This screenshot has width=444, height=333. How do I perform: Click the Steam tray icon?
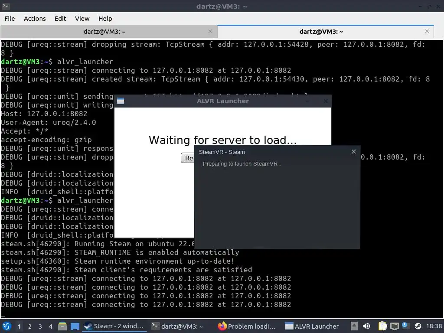point(418,326)
